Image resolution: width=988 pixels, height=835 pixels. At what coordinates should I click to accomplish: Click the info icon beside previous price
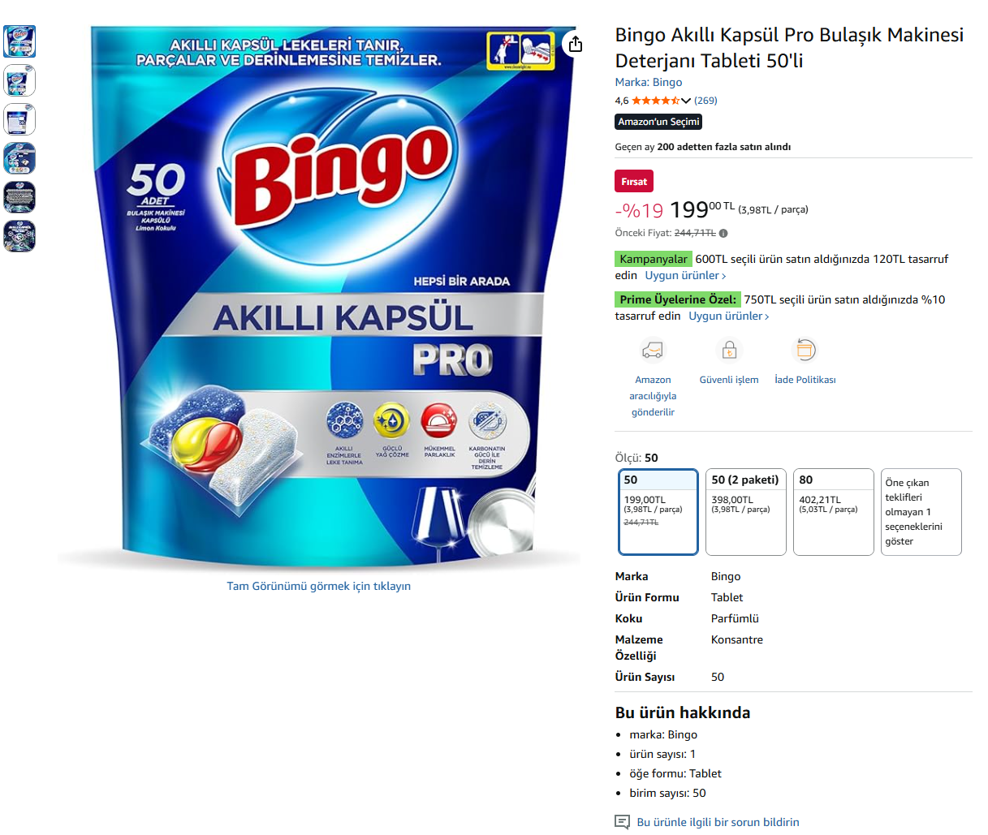[723, 233]
